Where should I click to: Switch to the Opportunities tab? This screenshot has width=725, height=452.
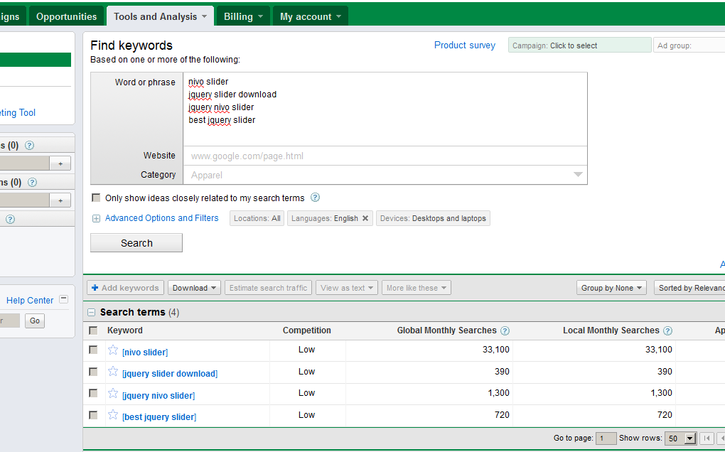(66, 16)
